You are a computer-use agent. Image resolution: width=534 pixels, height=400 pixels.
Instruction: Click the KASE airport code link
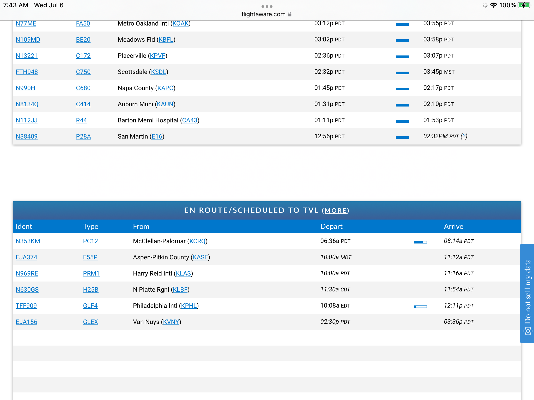(200, 257)
